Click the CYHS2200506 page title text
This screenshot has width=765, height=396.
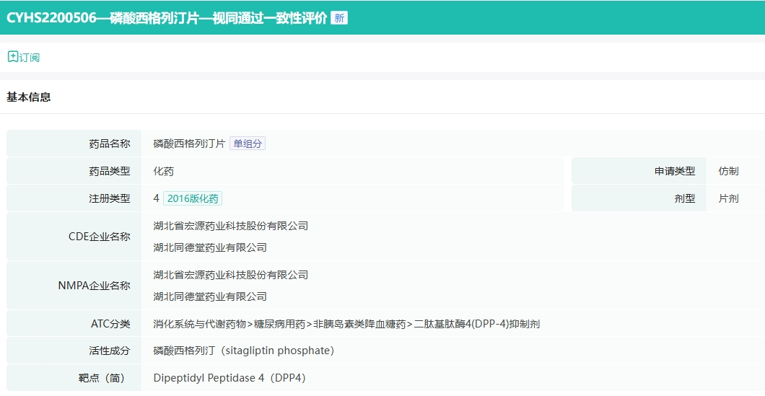pos(166,18)
